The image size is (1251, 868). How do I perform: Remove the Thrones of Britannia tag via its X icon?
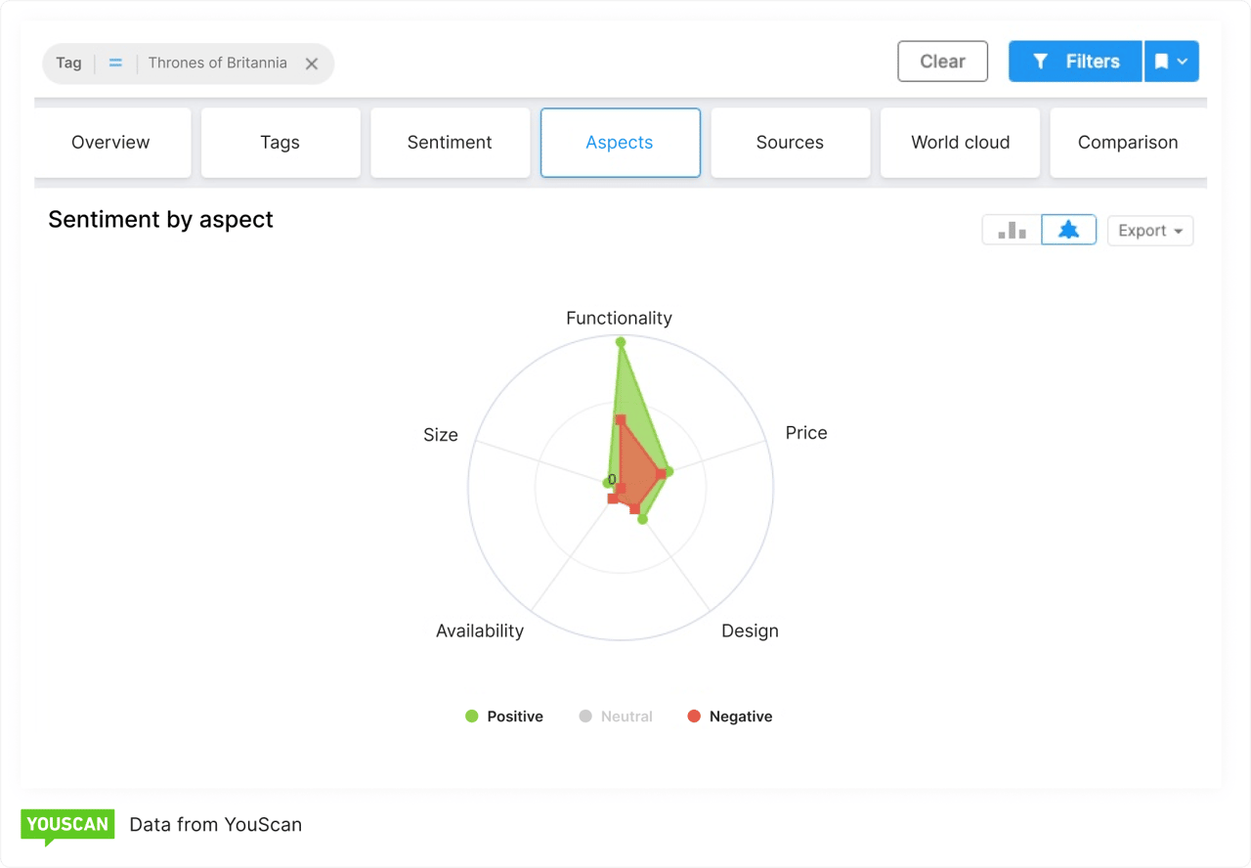tap(311, 63)
